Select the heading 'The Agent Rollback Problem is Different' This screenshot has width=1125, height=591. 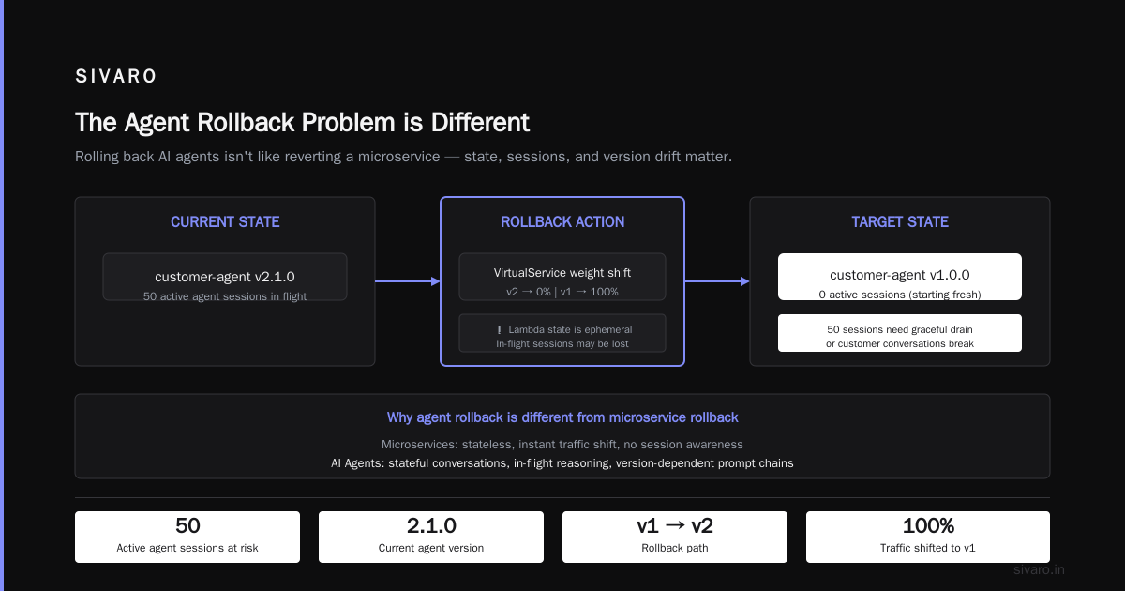[302, 123]
